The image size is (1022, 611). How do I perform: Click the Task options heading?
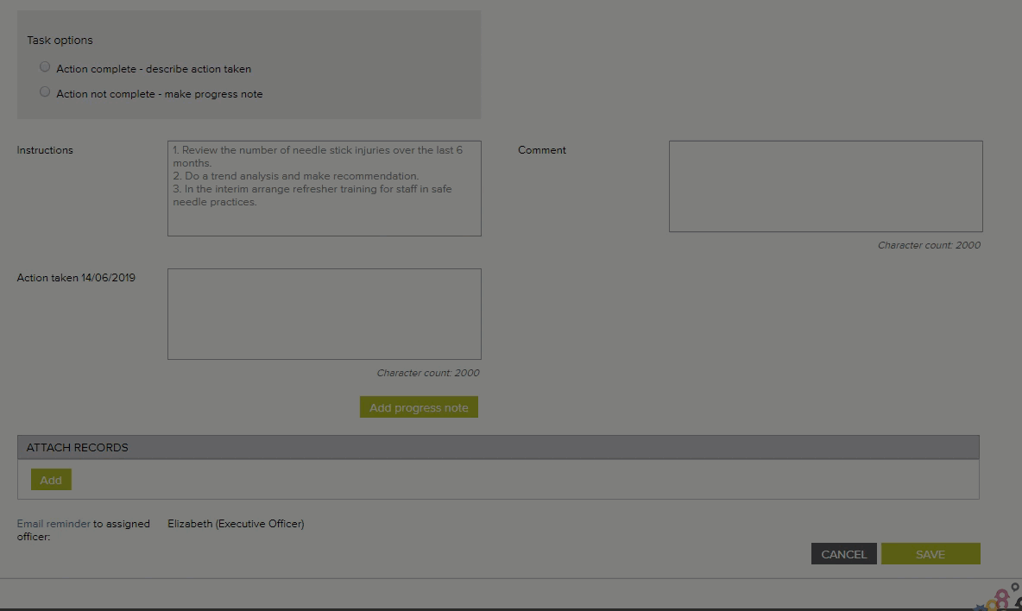pyautogui.click(x=60, y=41)
